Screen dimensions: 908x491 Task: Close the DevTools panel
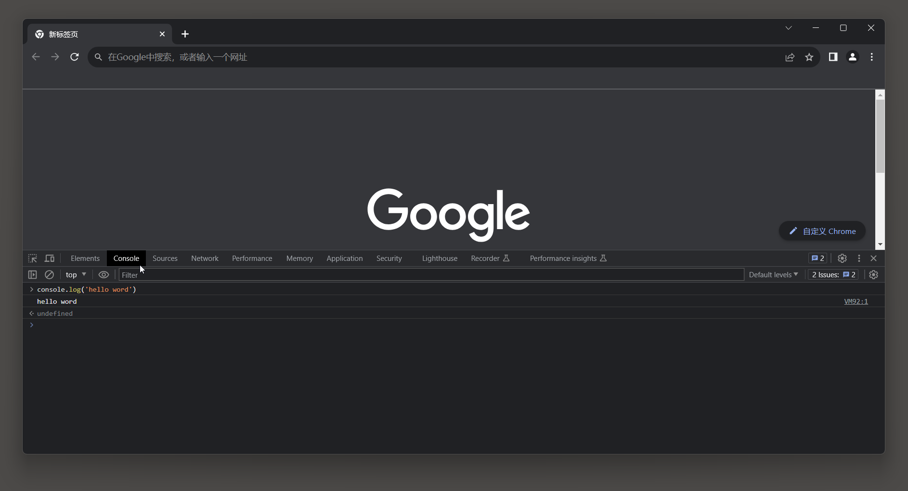(x=874, y=258)
